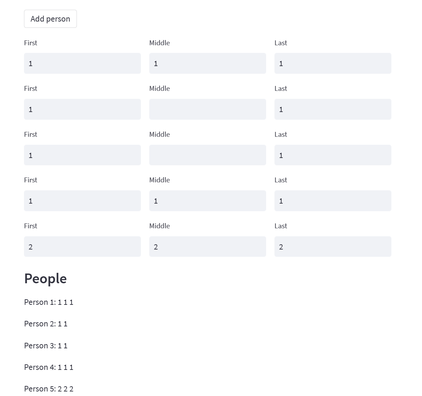Screen dimensions: 422x396
Task: Click the Last field in the fourth row
Action: [x=333, y=201]
